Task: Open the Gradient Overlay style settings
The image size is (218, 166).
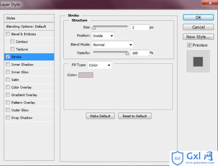Action: [x=29, y=95]
